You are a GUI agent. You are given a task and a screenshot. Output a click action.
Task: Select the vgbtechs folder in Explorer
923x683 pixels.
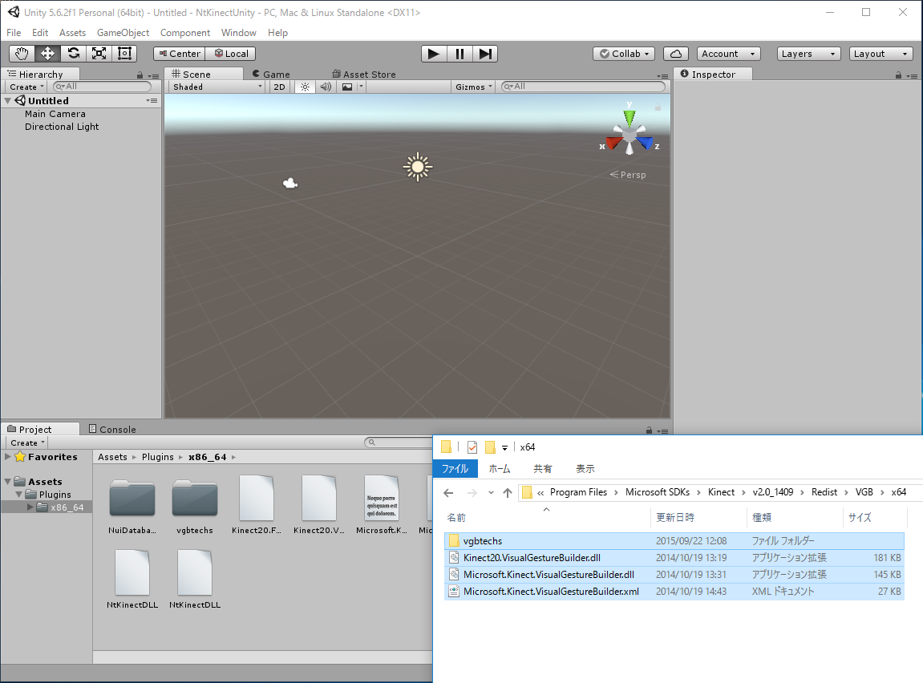(482, 541)
